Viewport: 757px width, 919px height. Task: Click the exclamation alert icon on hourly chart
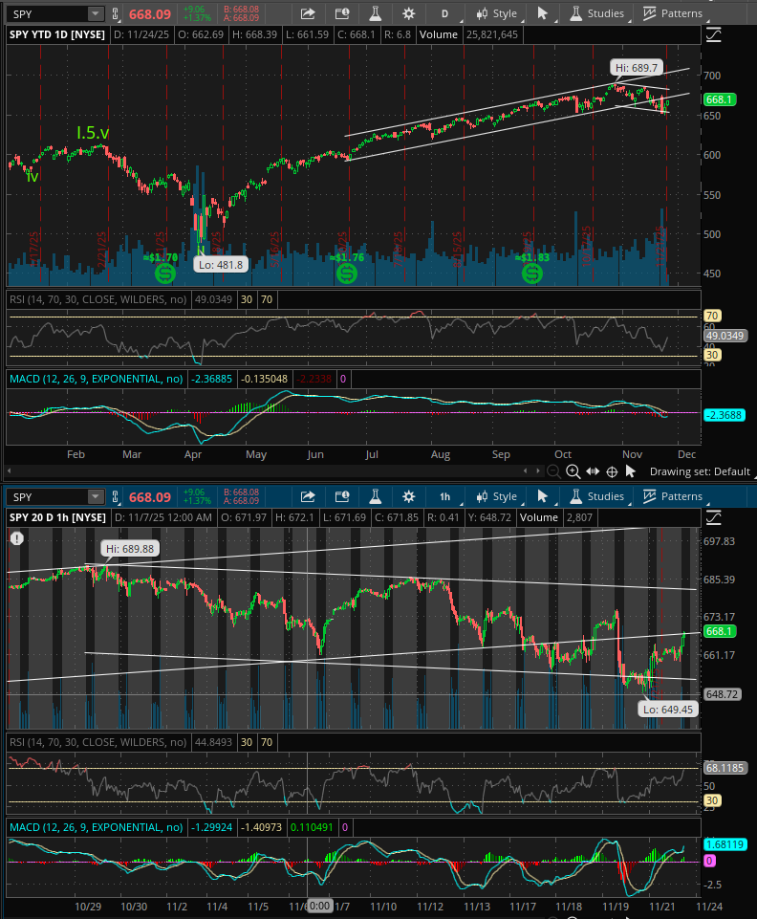click(x=16, y=538)
